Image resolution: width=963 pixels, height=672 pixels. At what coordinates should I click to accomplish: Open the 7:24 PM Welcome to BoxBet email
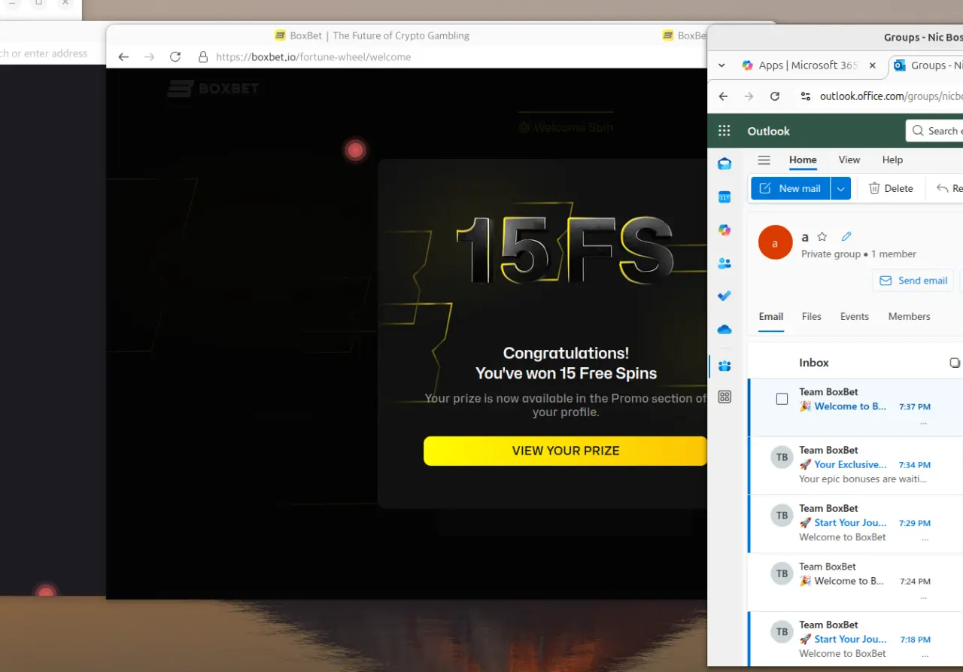coord(856,582)
